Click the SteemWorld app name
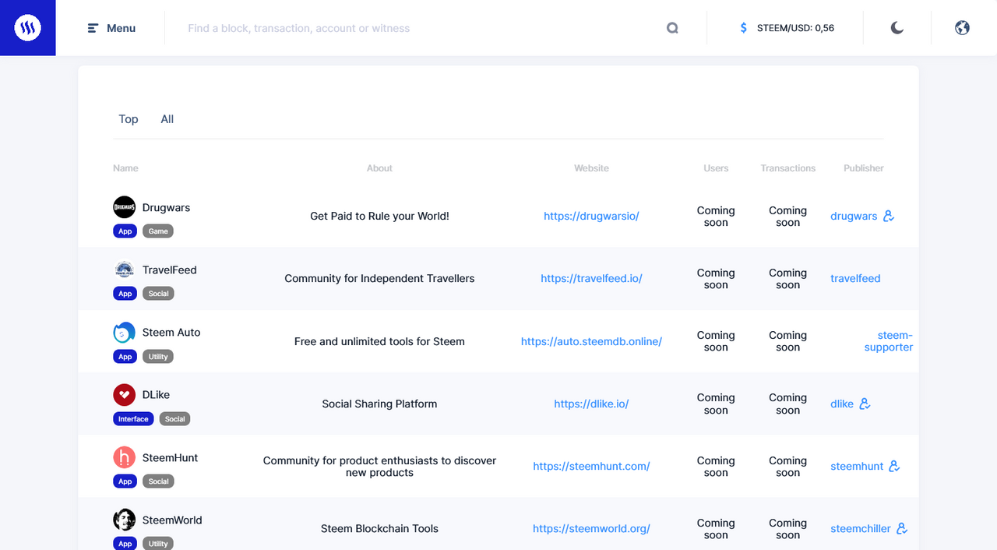Screen dimensions: 997x550 point(172,520)
